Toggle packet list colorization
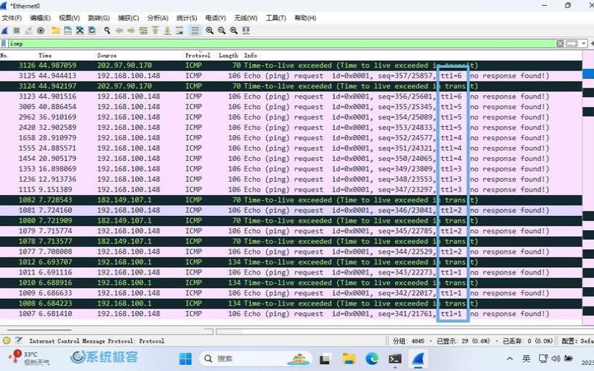This screenshot has height=371, width=594. [195, 30]
